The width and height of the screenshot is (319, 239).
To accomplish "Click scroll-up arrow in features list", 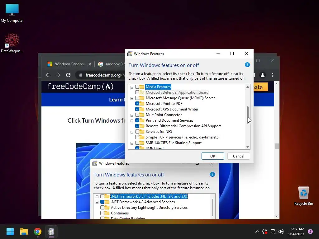I will click(248, 87).
